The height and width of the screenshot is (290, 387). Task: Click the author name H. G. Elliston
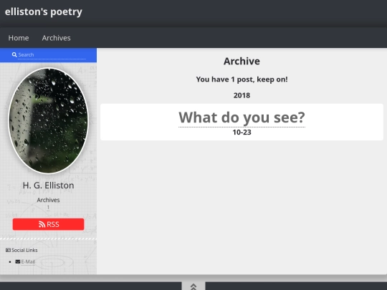click(x=49, y=185)
